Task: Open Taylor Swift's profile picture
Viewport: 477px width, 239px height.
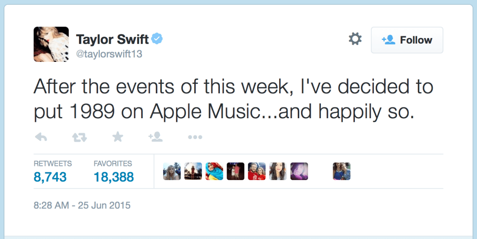Action: pyautogui.click(x=51, y=44)
